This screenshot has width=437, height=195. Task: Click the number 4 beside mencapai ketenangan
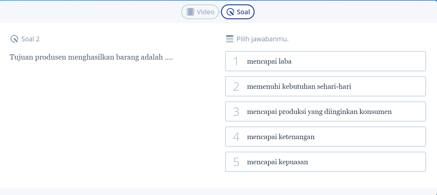pyautogui.click(x=236, y=137)
